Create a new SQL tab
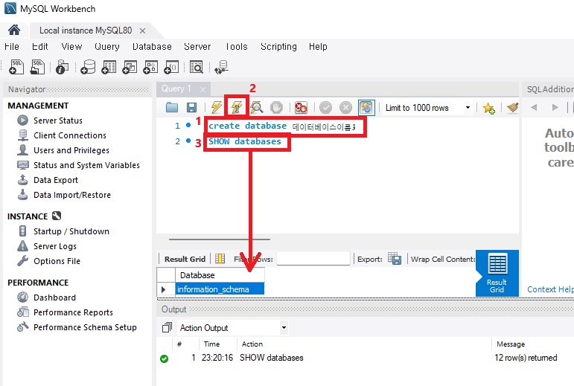The height and width of the screenshot is (386, 574). pyautogui.click(x=16, y=67)
